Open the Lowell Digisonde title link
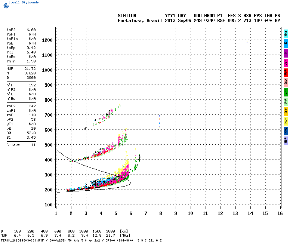Screen dimensions: 299x243 (x=24, y=2)
